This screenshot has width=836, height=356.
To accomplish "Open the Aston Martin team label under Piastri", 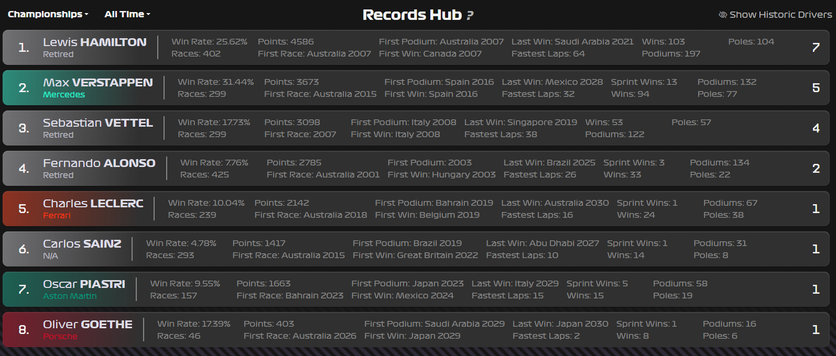I will pyautogui.click(x=70, y=296).
